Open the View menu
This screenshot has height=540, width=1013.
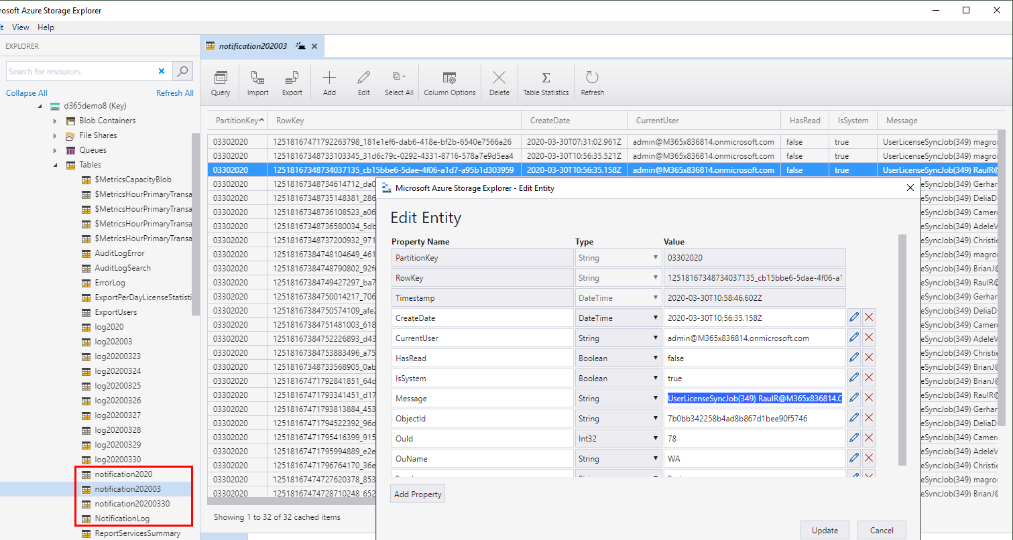tap(21, 27)
